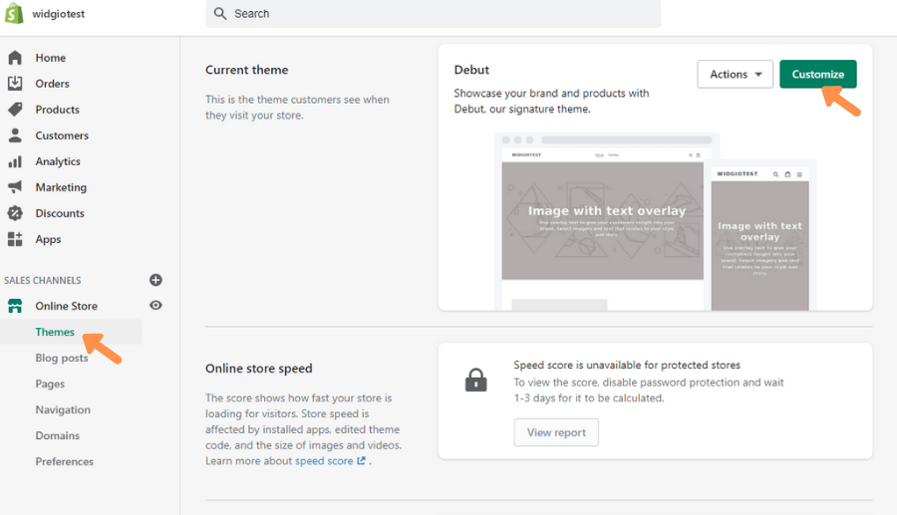Click the green Customize button
Image resolution: width=897 pixels, height=515 pixels.
click(x=818, y=75)
